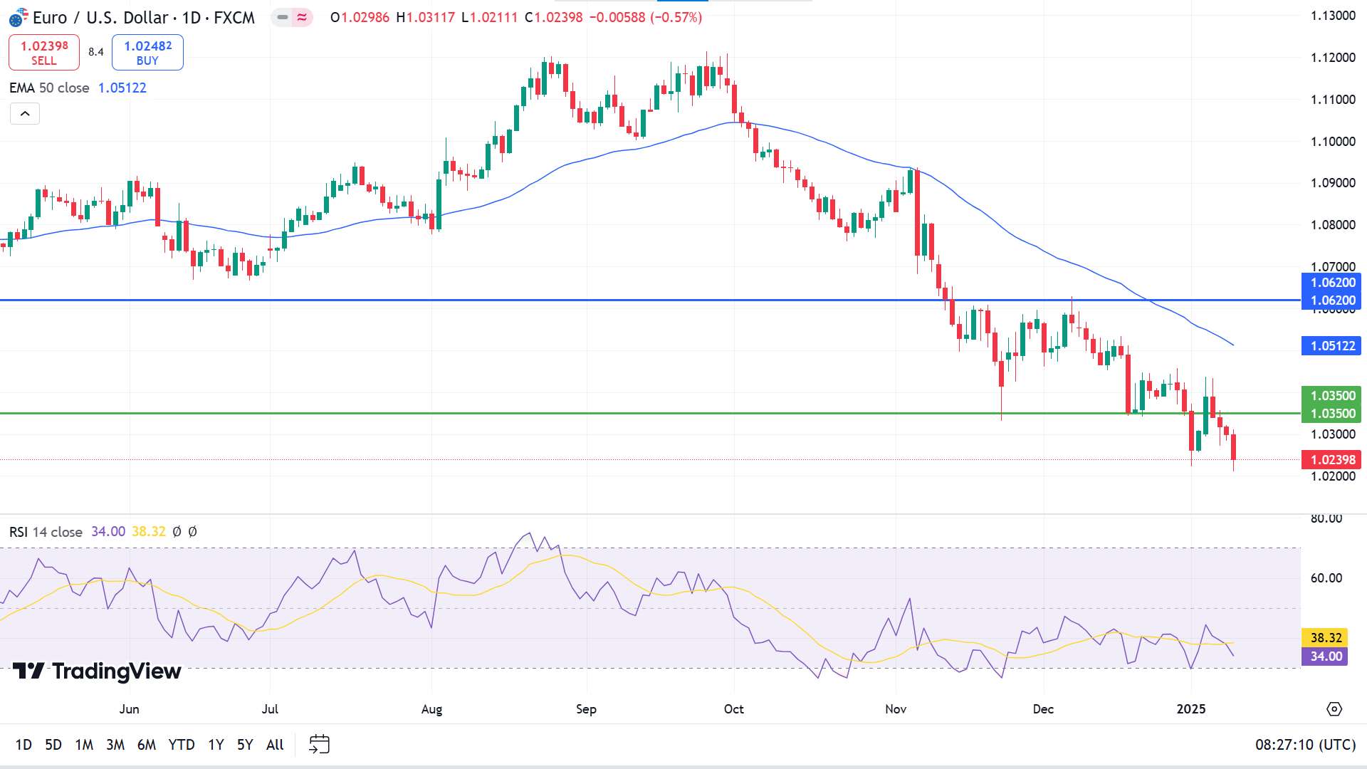
Task: Click the EMA 50 close indicator legend
Action: point(49,88)
